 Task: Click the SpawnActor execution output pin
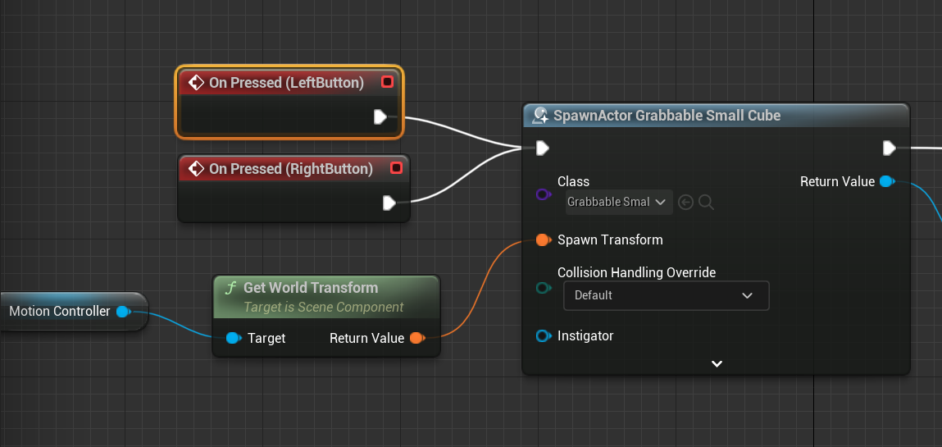[x=890, y=148]
